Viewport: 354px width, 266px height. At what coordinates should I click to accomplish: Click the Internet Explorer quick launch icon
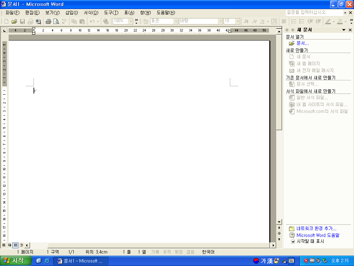[x=47, y=261]
